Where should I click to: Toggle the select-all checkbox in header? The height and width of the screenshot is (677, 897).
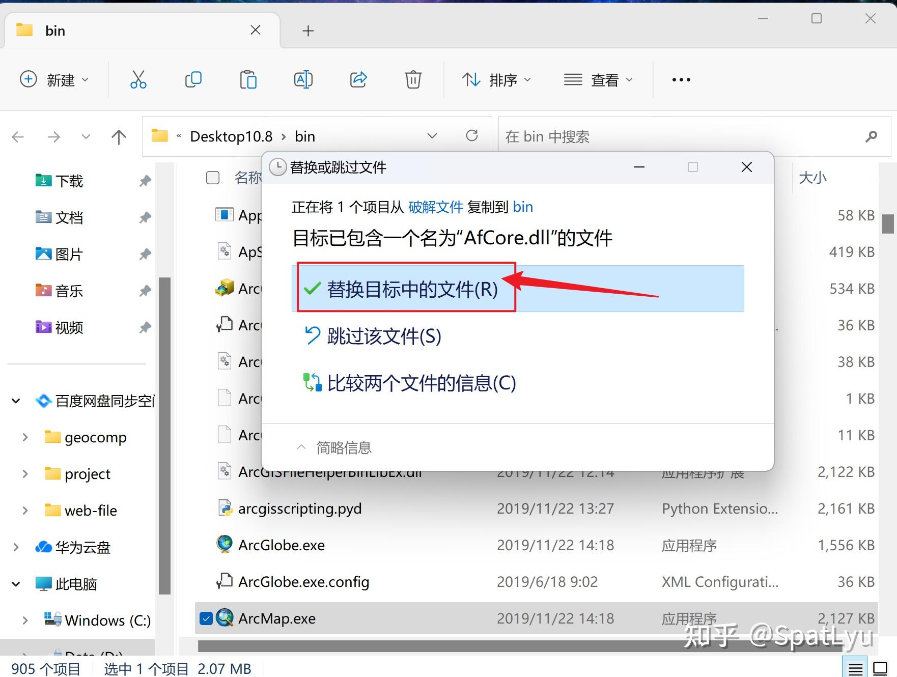tap(213, 178)
